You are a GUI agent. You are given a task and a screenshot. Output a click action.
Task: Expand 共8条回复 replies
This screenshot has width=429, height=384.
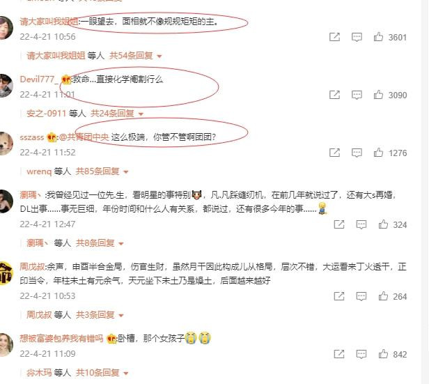tap(100, 243)
